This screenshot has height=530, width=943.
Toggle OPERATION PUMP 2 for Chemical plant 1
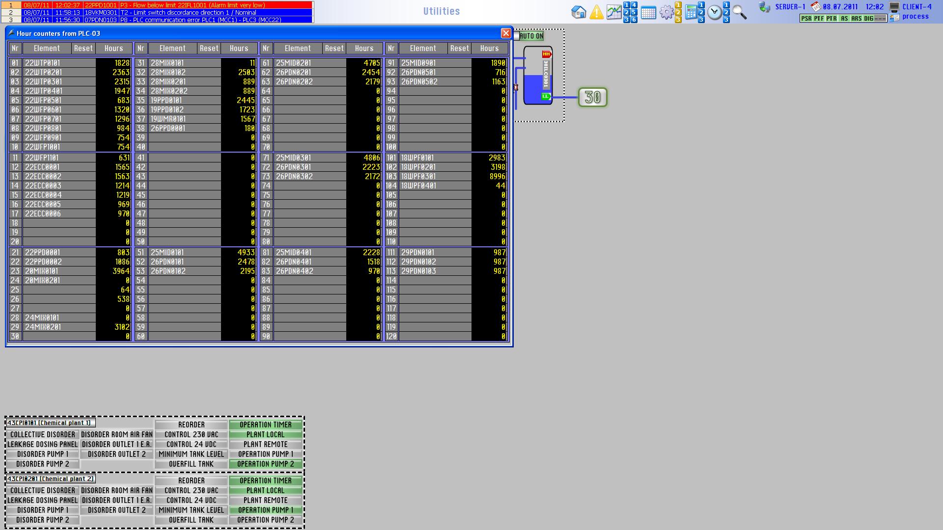pos(265,464)
